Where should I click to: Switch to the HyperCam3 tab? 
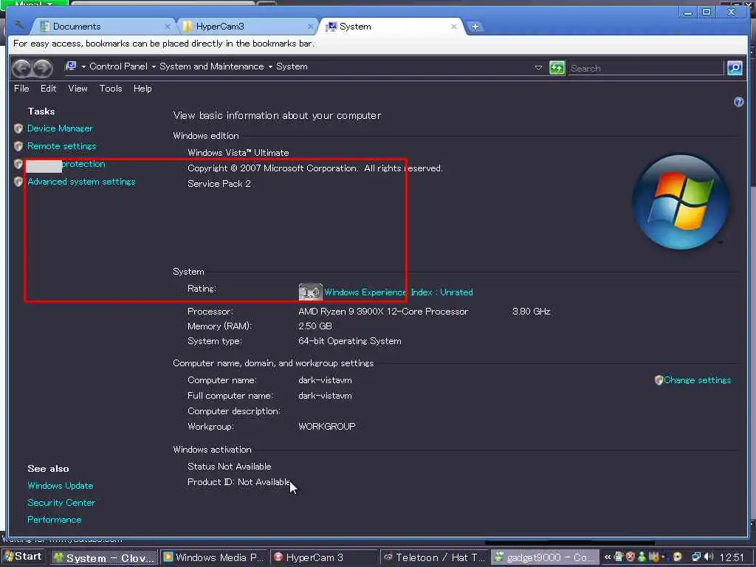tap(247, 27)
